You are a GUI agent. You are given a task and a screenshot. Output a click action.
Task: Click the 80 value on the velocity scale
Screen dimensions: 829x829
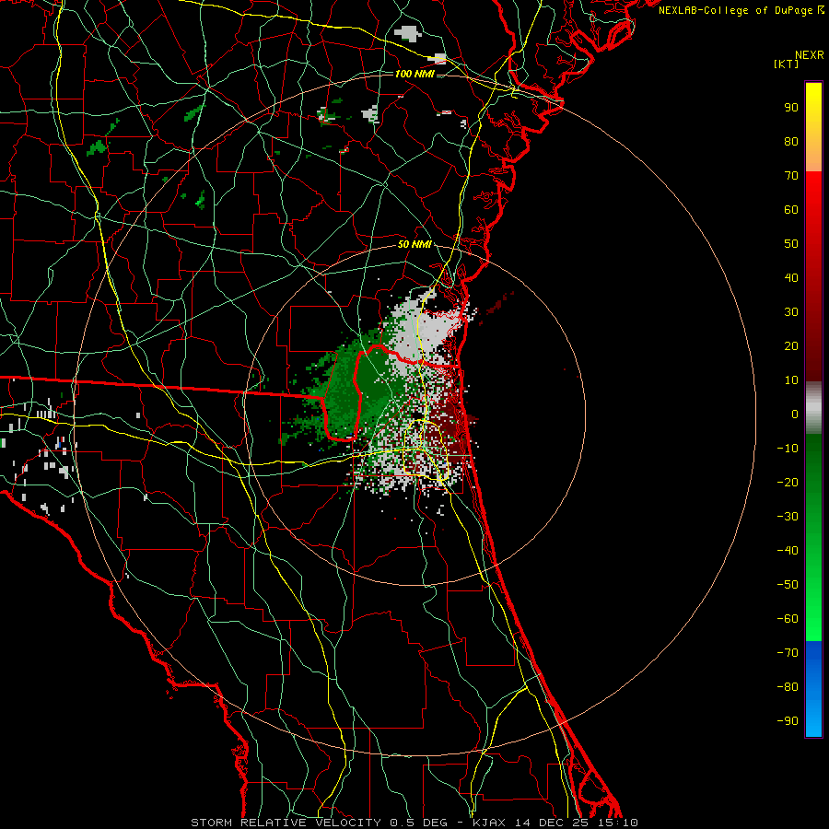click(791, 142)
